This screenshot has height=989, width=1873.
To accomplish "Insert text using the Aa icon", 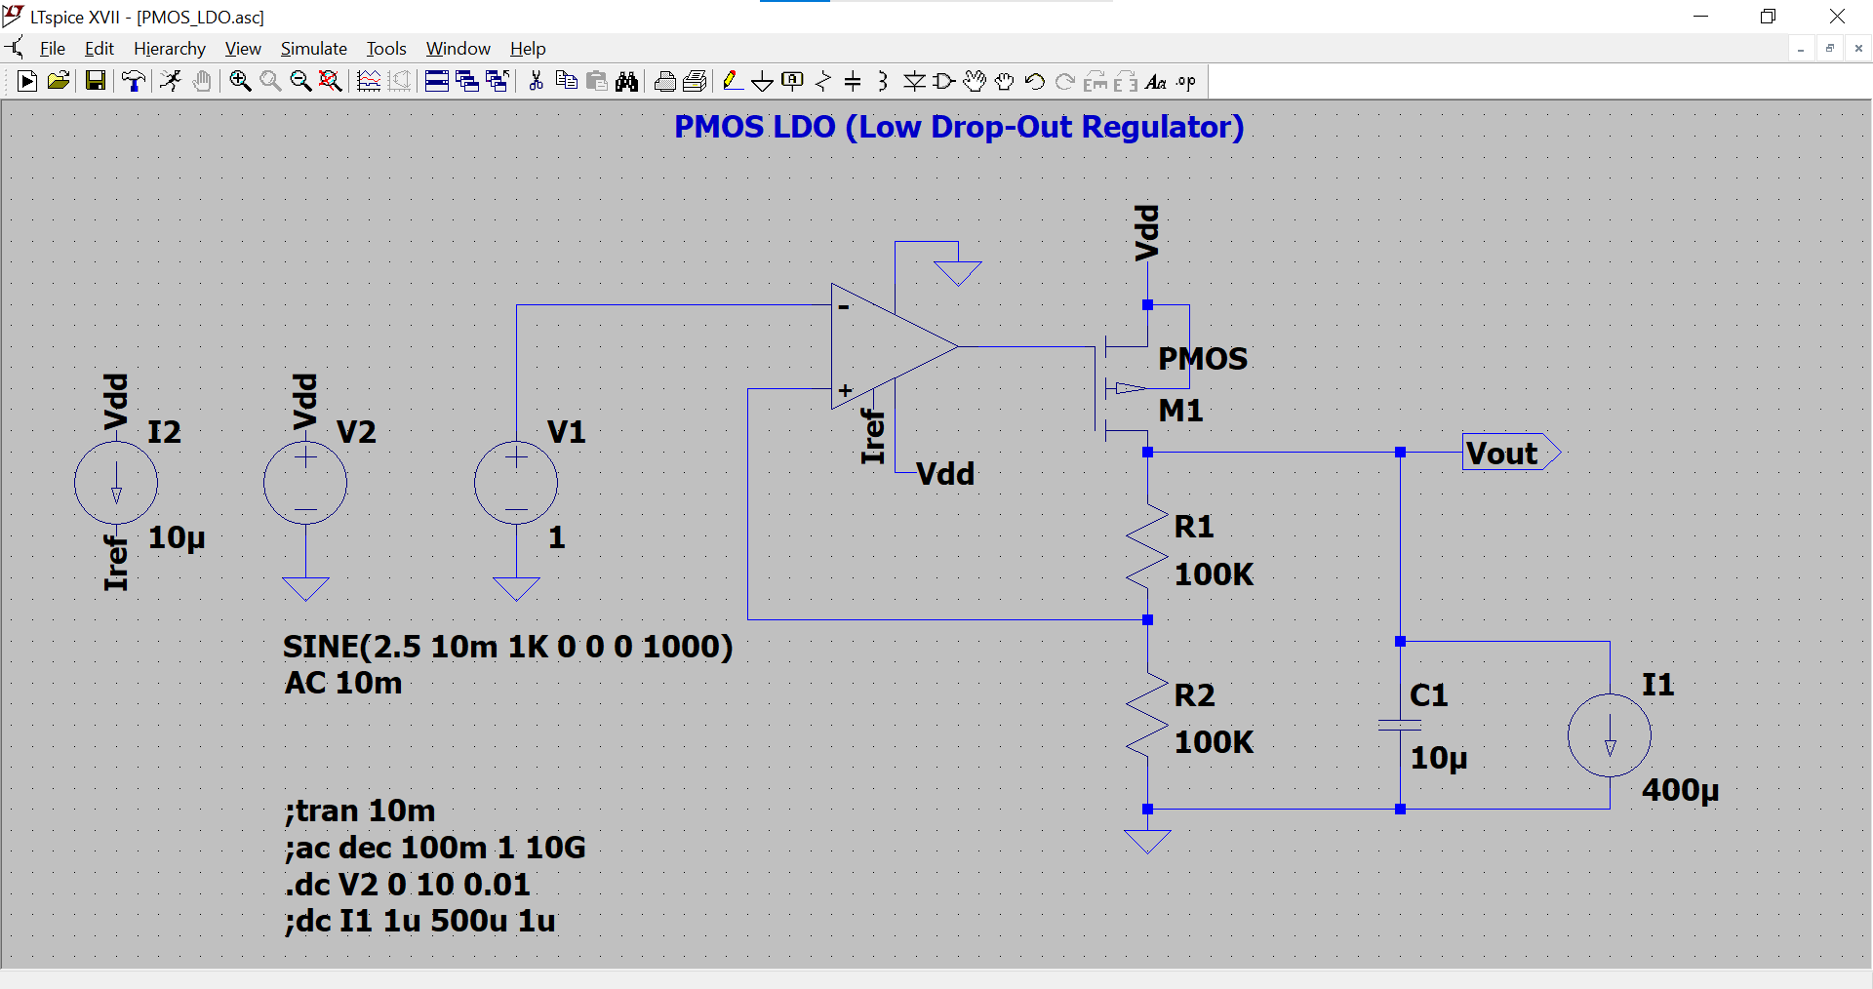I will (1156, 81).
